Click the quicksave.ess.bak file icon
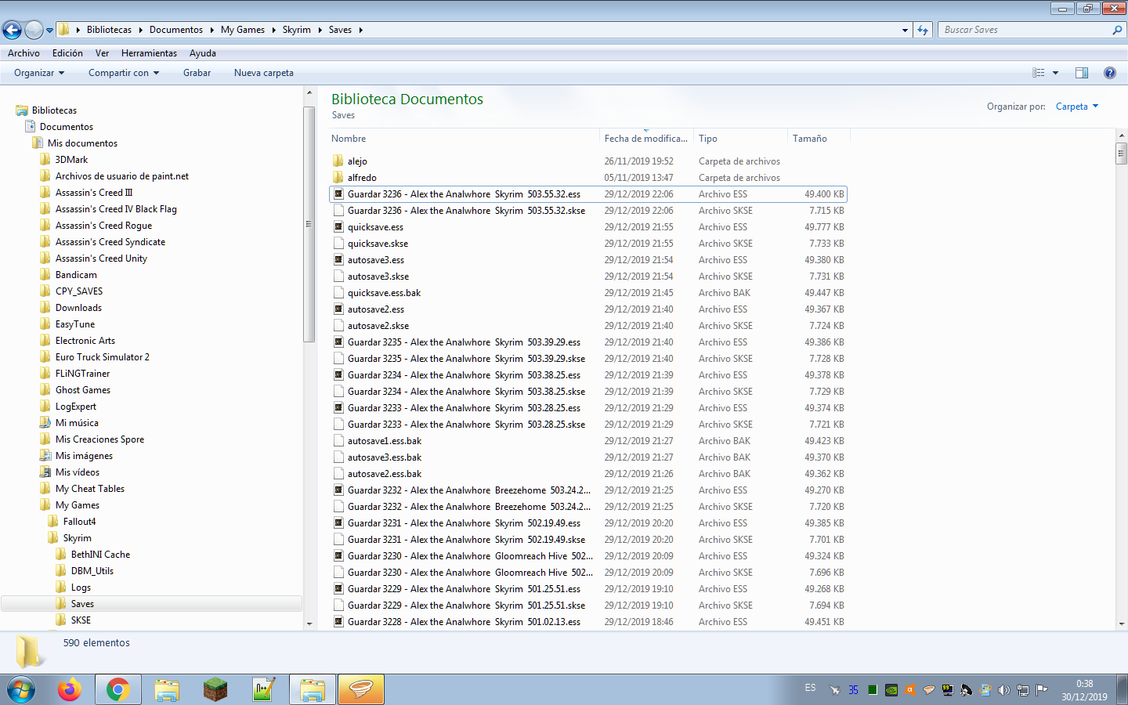Screen dimensions: 1128x705 [338, 292]
